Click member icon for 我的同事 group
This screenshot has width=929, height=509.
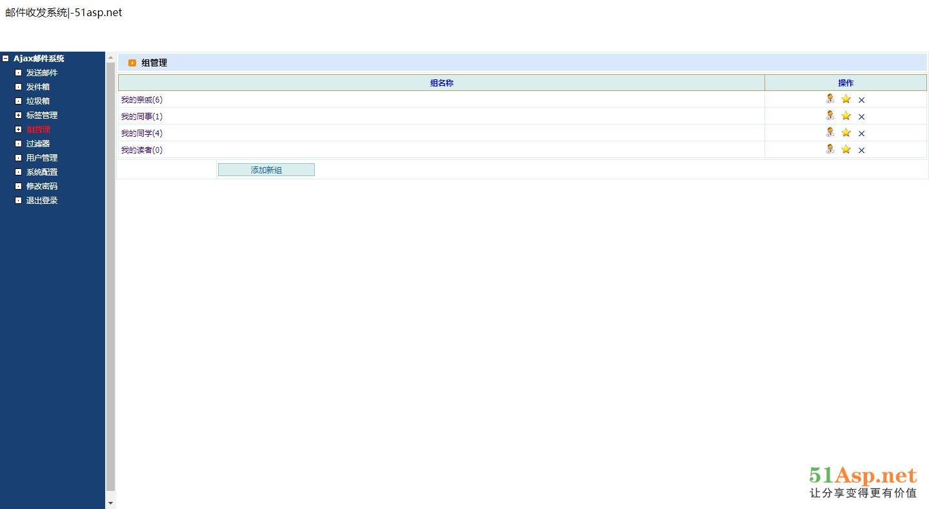830,115
